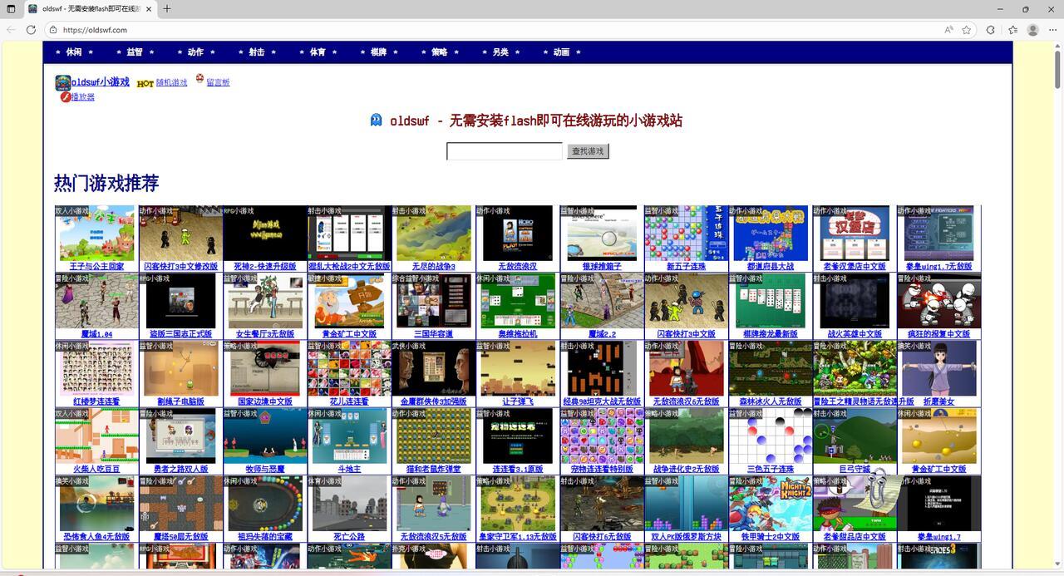Click the HOT badge icon

(x=145, y=84)
